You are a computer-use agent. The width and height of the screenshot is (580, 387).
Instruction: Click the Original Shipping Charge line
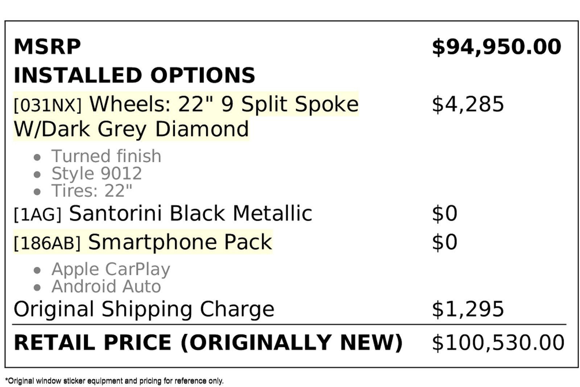point(144,309)
